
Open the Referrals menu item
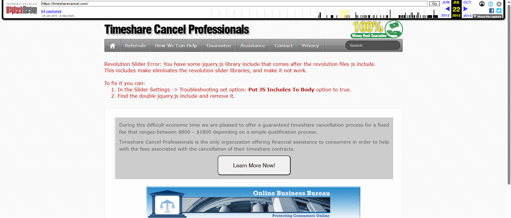pyautogui.click(x=135, y=46)
